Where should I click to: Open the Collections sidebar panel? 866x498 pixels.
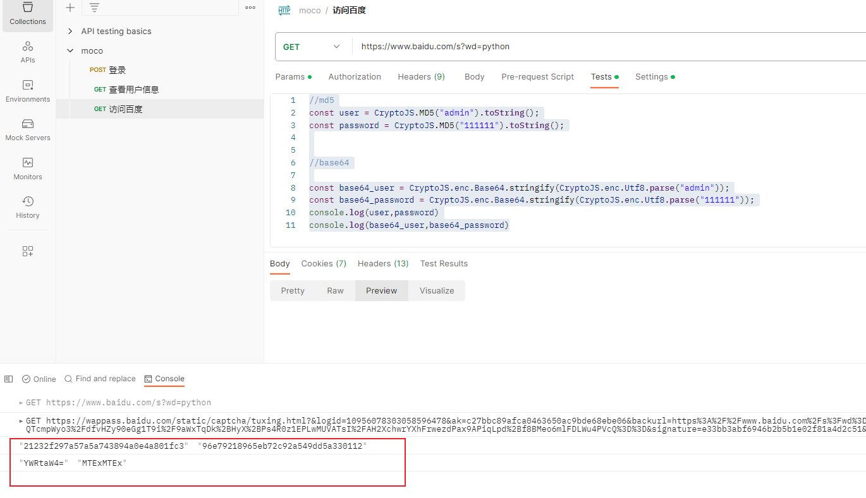27,14
